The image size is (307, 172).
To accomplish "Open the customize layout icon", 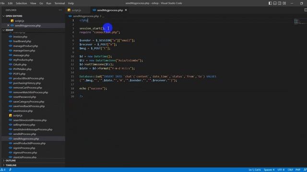I will coord(284,3).
